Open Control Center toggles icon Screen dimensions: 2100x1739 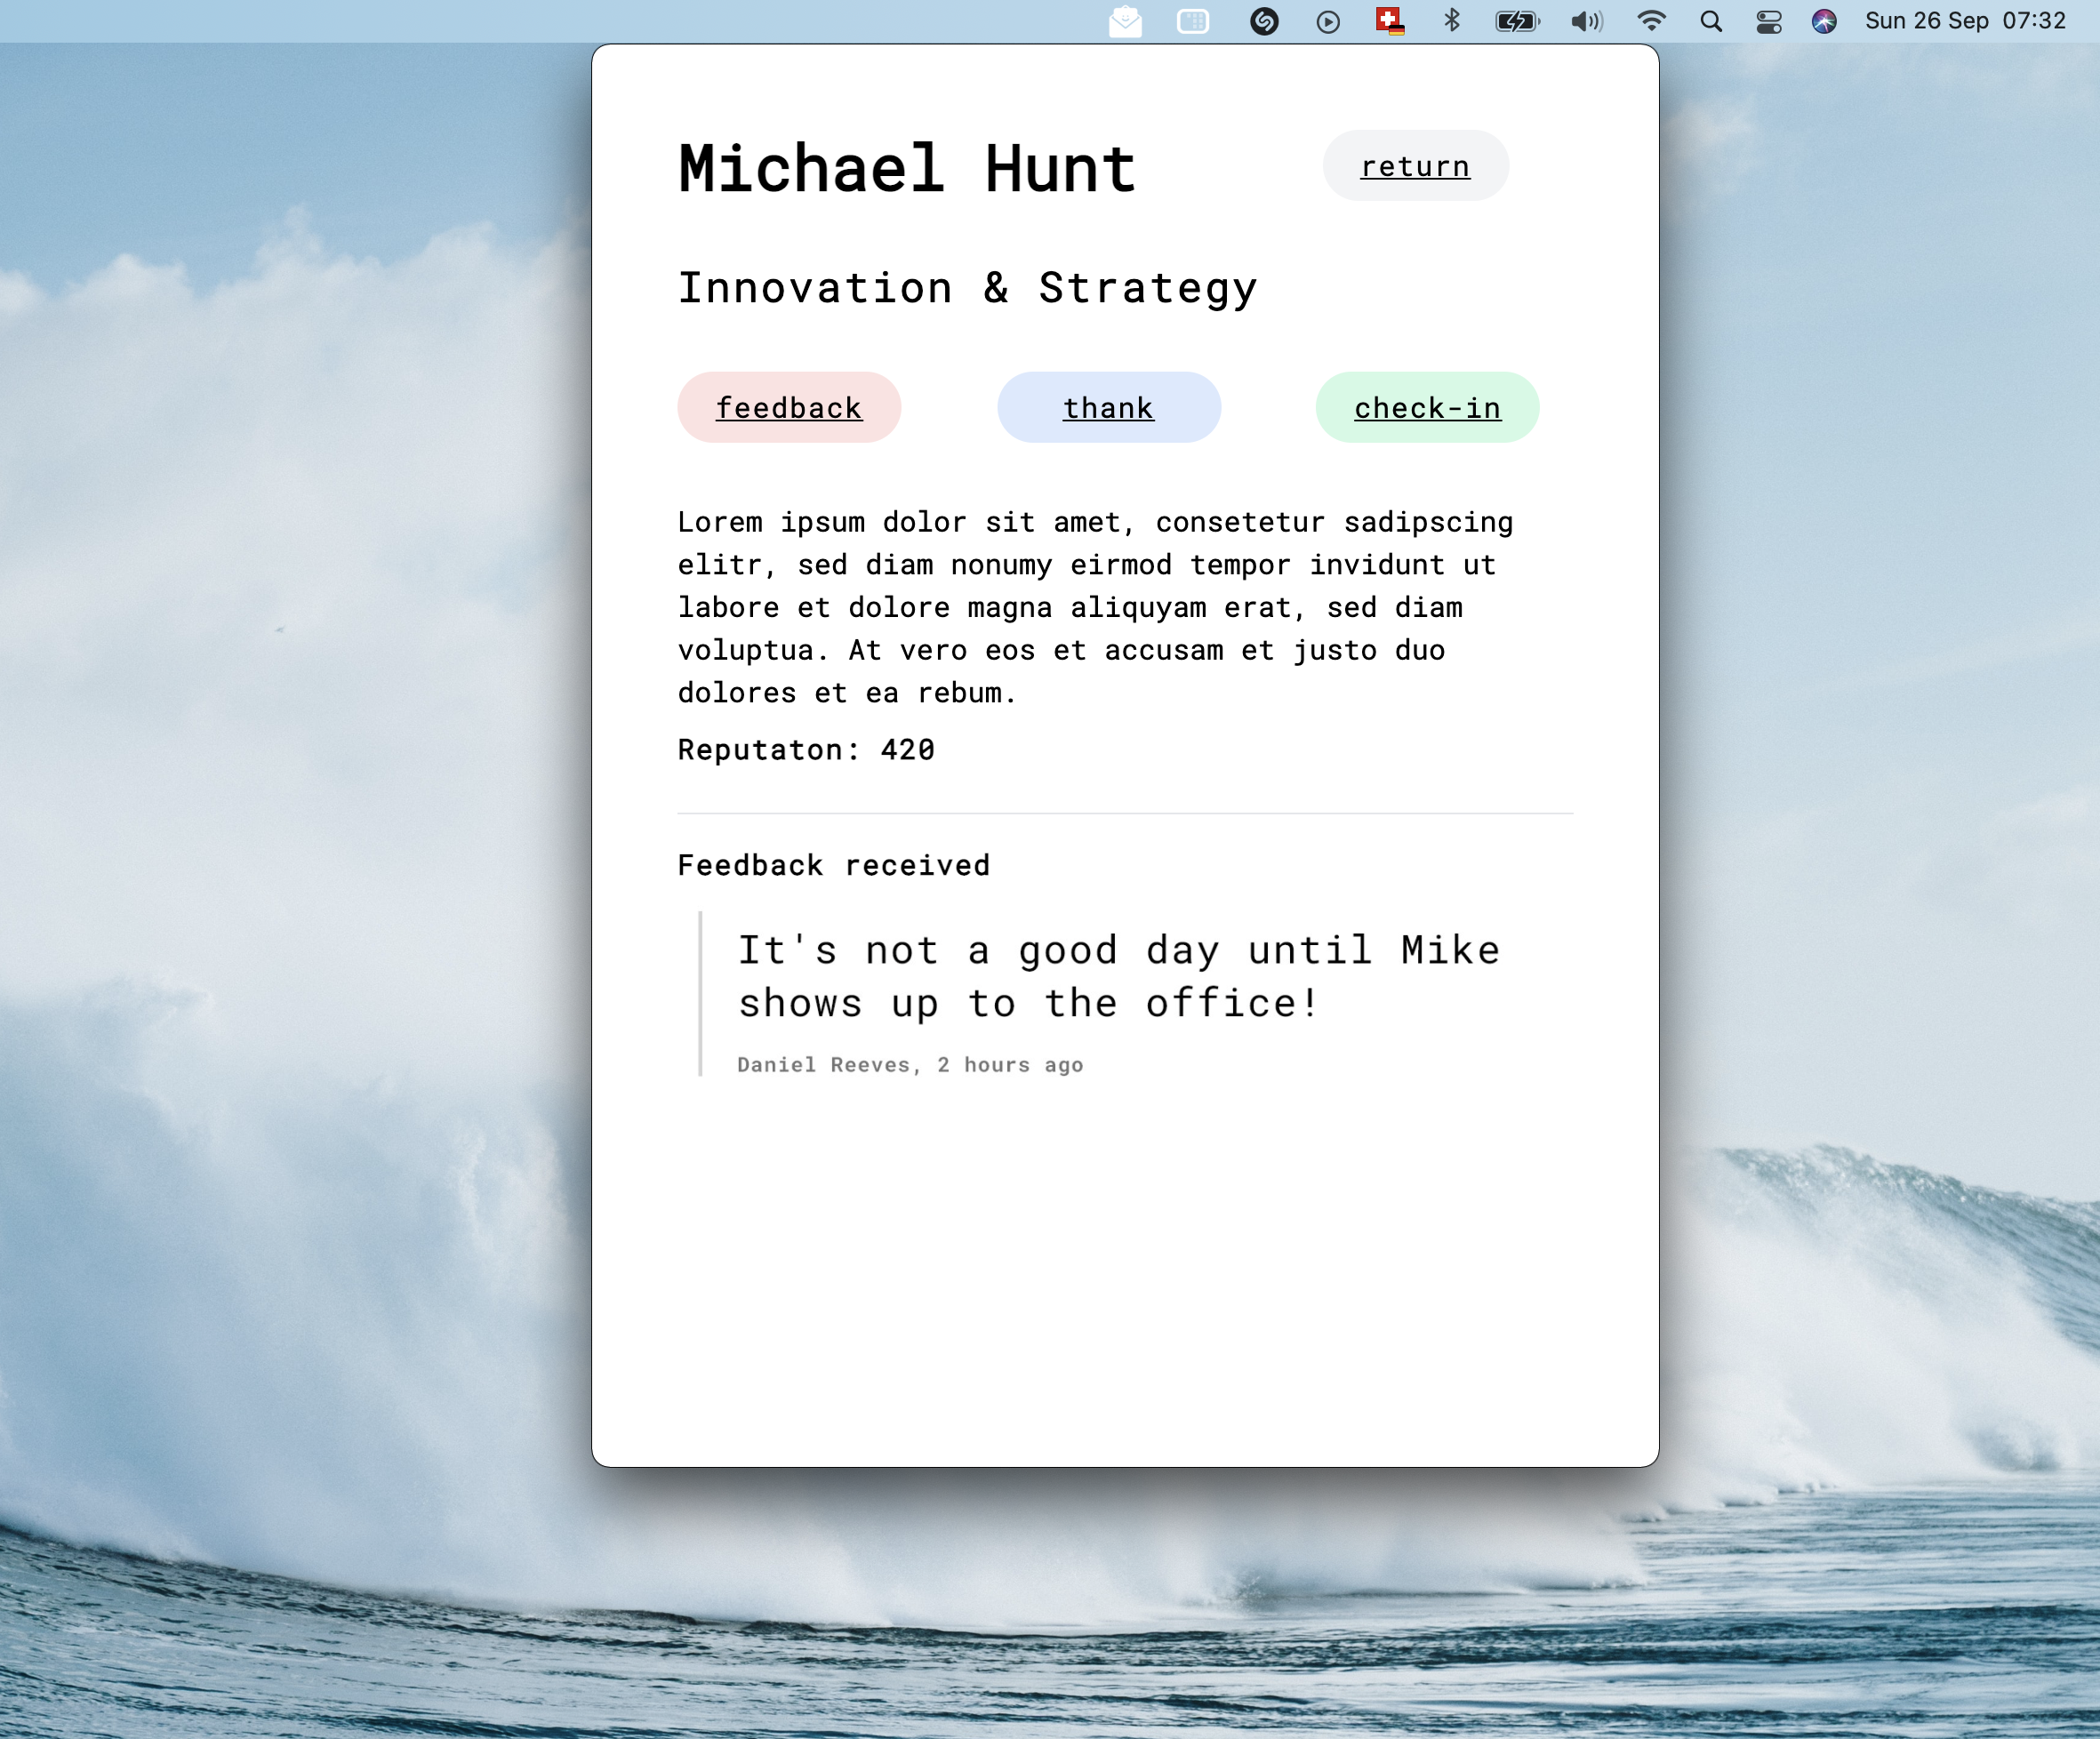click(x=1769, y=21)
